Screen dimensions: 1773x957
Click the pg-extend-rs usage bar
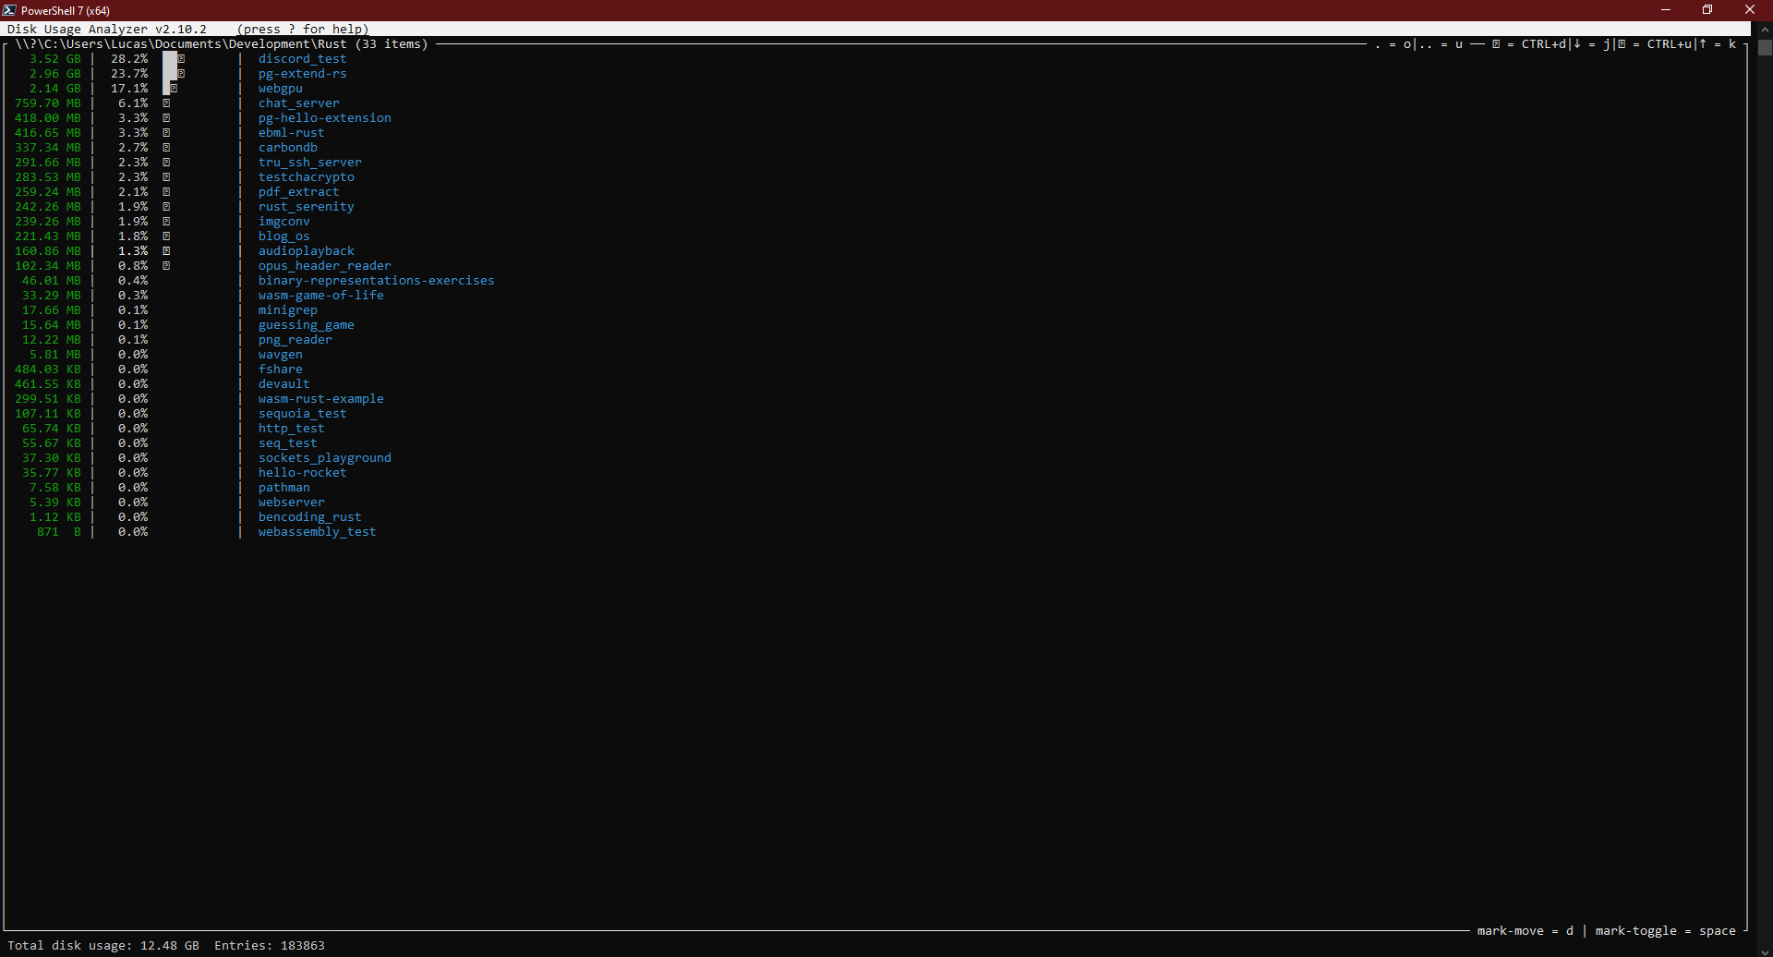pos(174,74)
